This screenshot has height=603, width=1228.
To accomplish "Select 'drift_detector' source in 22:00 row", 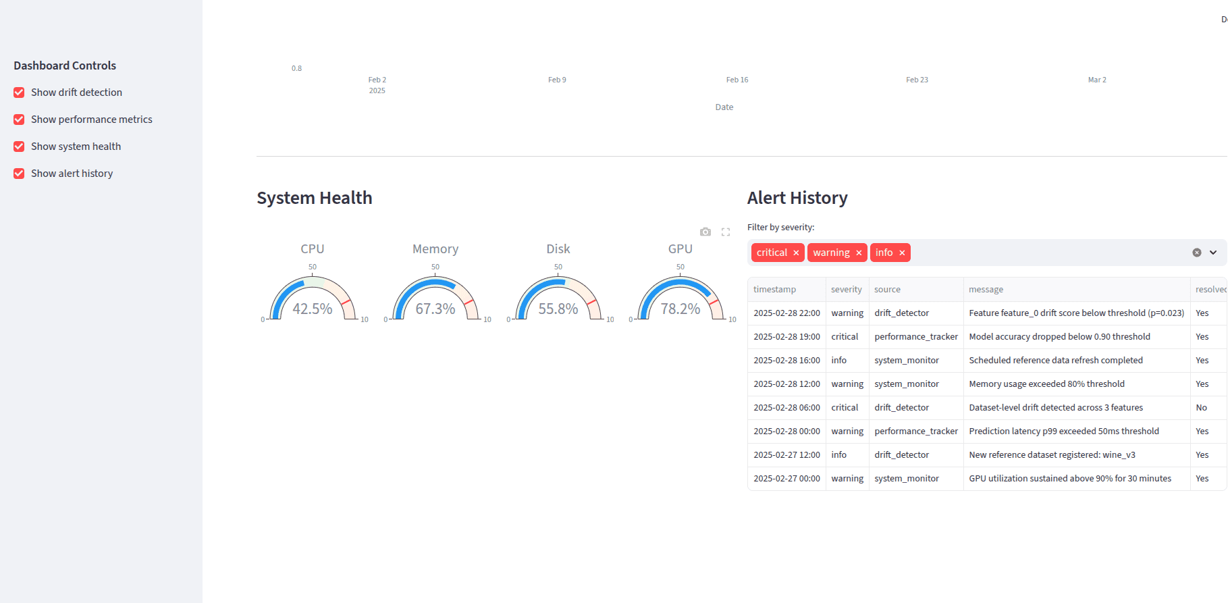I will (916, 313).
